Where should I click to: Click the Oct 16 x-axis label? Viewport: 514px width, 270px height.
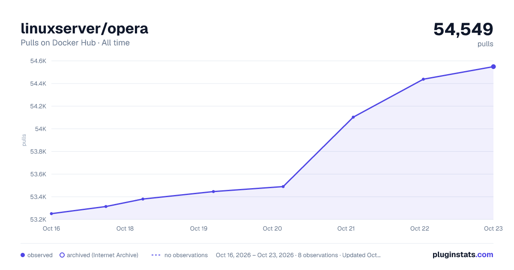point(51,228)
